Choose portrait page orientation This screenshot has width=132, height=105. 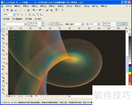click(48, 24)
